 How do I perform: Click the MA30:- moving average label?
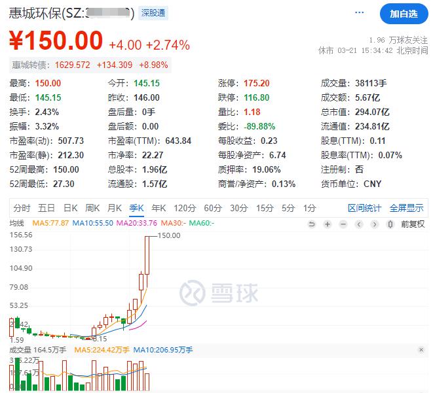(174, 223)
